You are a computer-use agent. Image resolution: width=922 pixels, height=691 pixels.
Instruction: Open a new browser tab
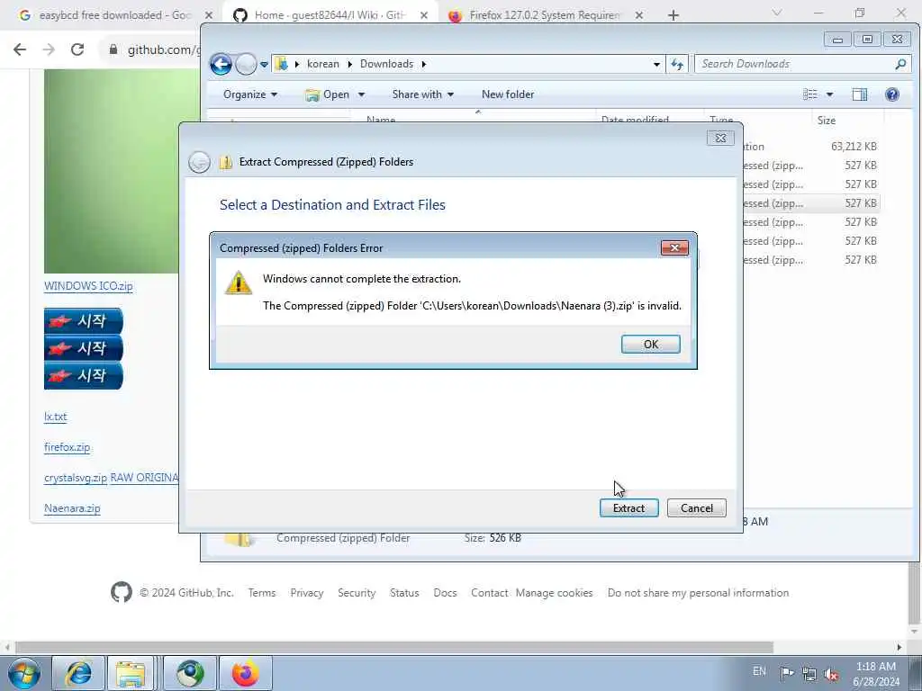click(x=673, y=15)
